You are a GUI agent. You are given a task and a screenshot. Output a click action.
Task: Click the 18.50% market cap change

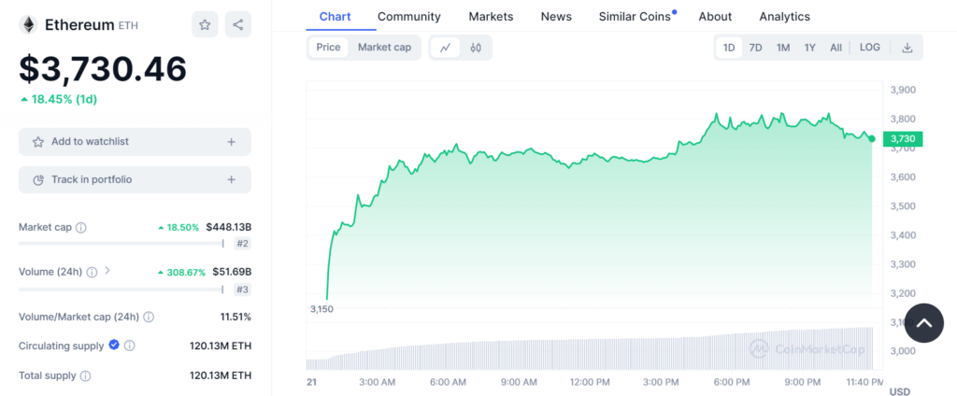pos(179,228)
